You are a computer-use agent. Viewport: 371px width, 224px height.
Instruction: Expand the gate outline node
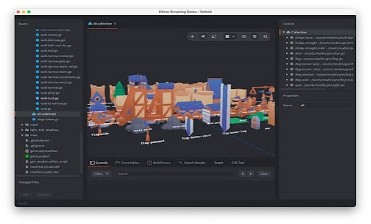point(287,85)
